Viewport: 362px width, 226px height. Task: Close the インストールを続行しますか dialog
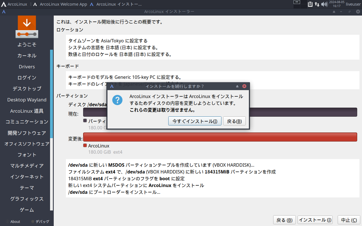[244, 86]
